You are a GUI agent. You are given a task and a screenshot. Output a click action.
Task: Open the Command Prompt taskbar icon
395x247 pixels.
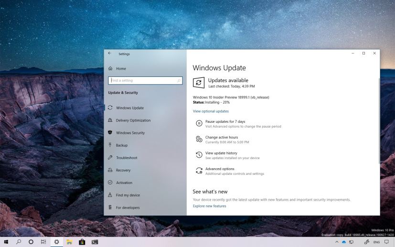click(95, 242)
